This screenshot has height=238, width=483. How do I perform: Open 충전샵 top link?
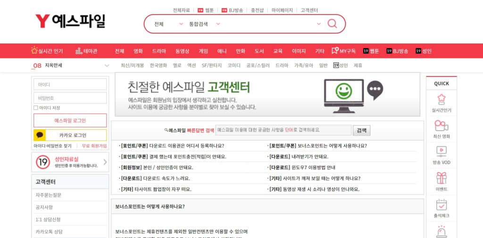[257, 10]
